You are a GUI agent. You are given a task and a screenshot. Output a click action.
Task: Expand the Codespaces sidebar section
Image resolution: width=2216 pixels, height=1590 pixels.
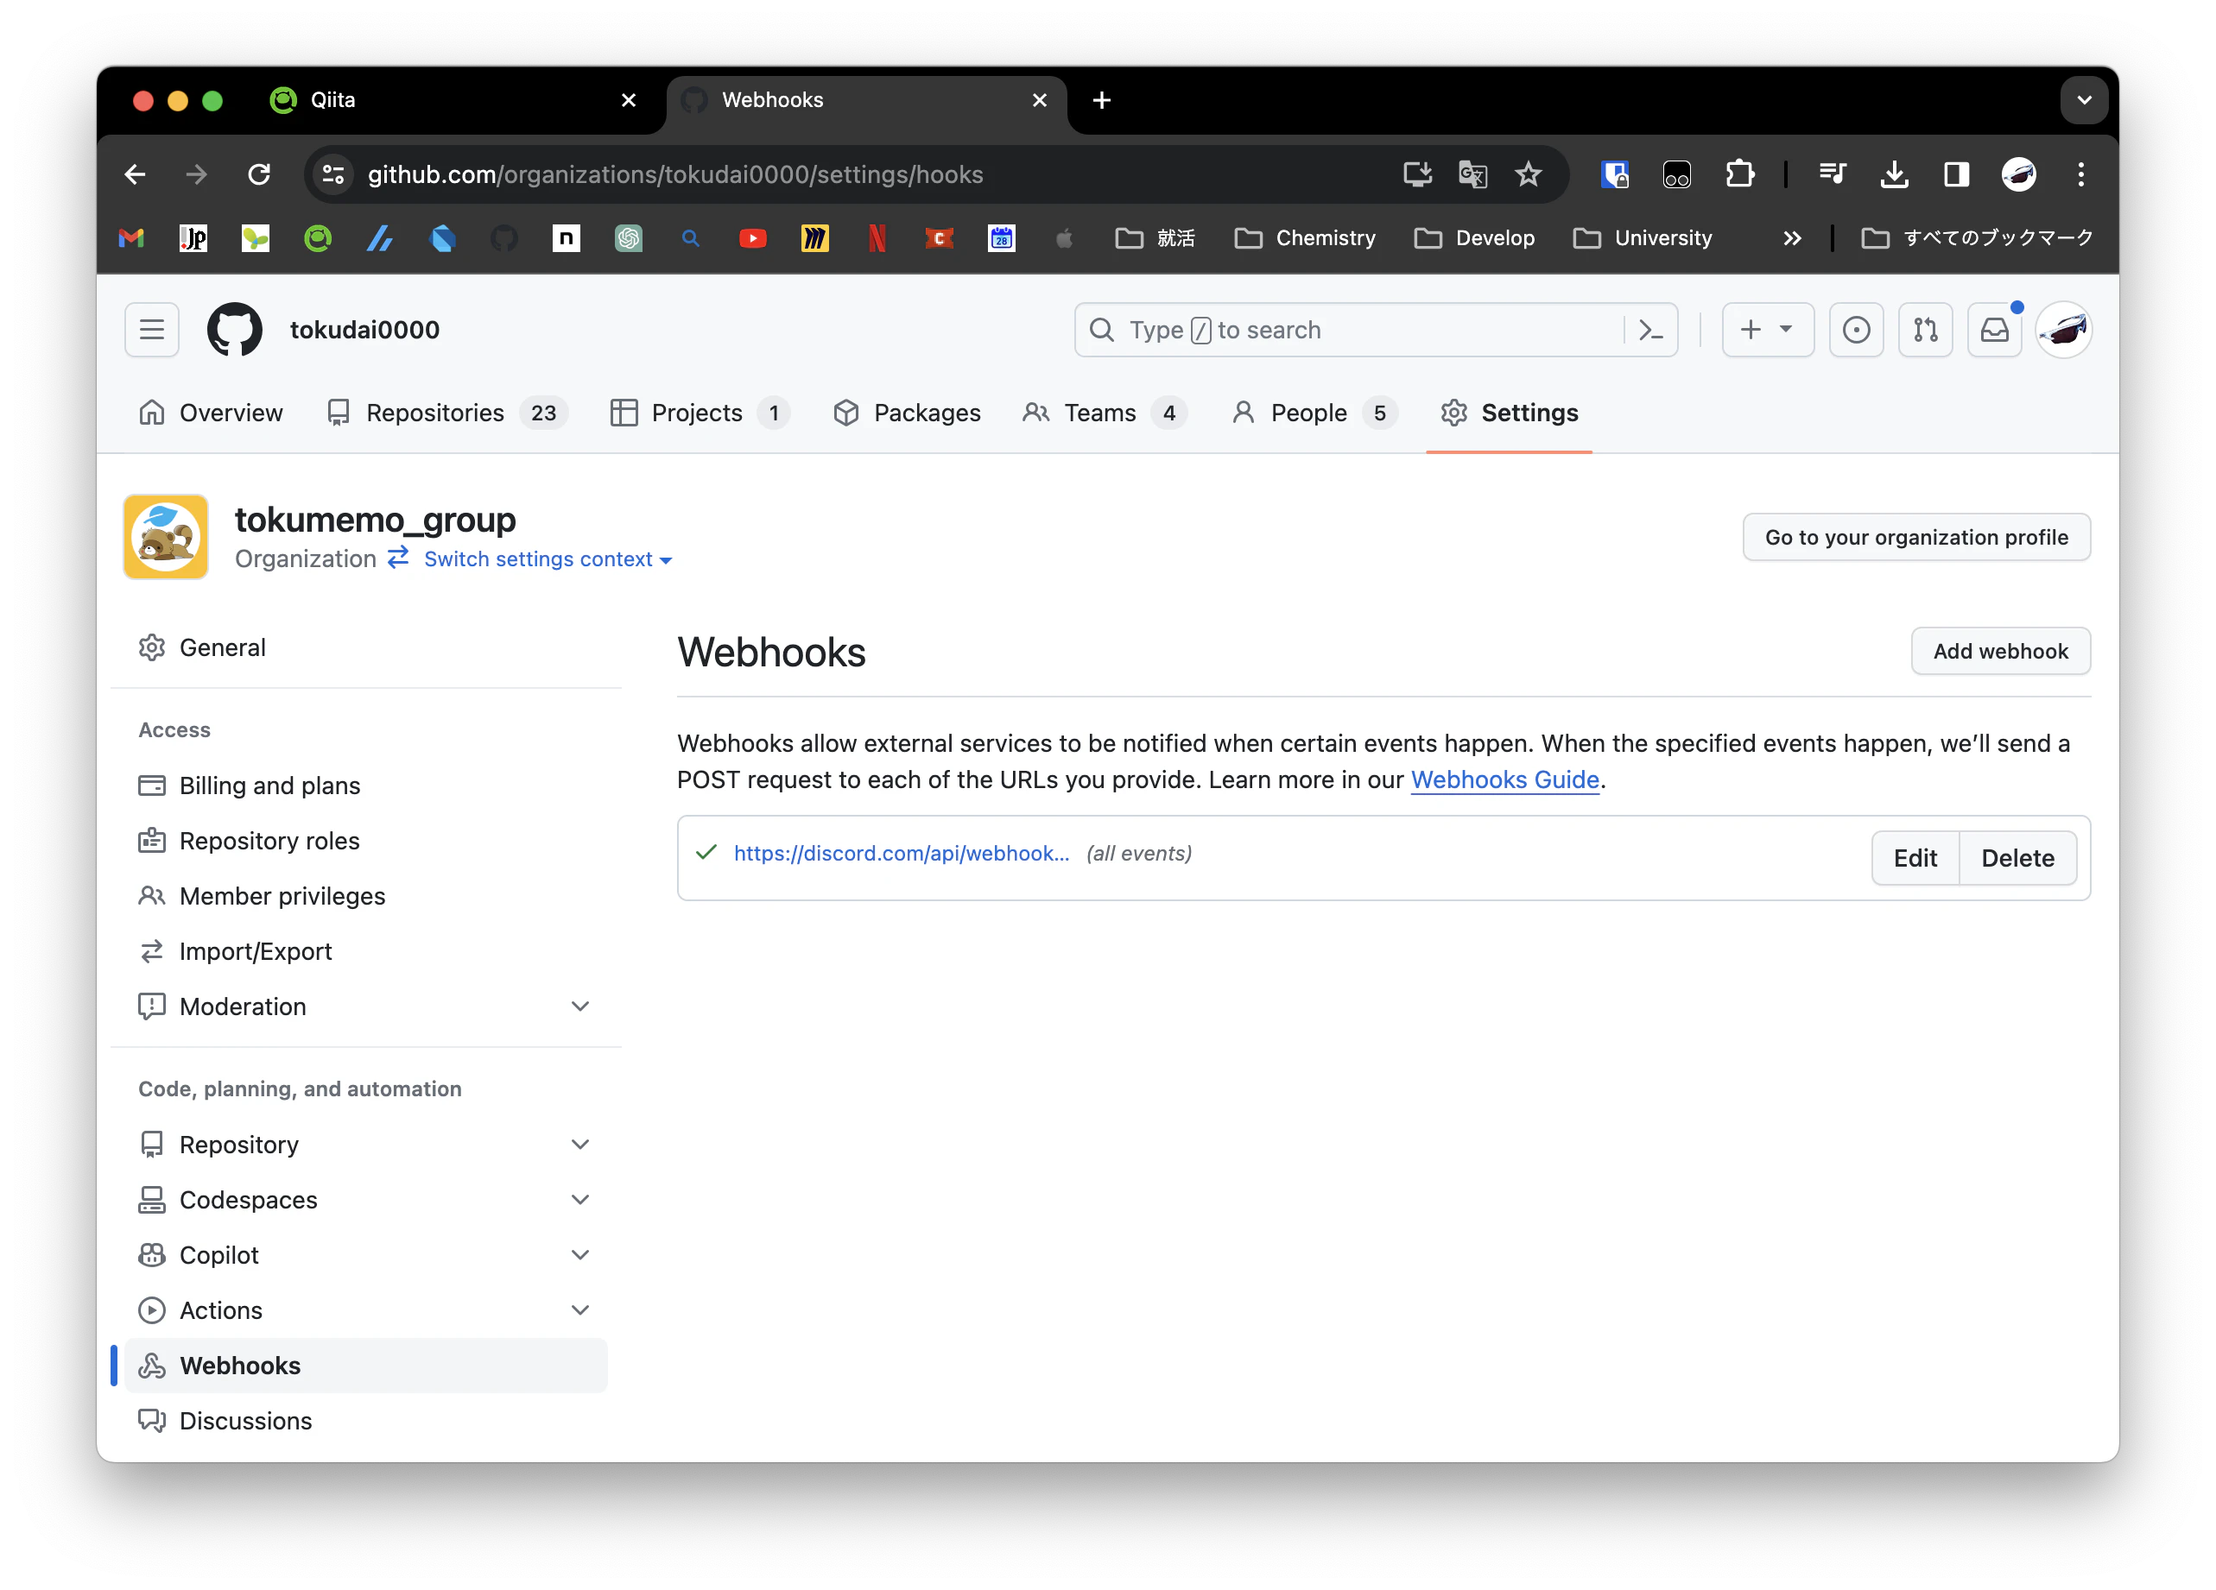pos(579,1199)
